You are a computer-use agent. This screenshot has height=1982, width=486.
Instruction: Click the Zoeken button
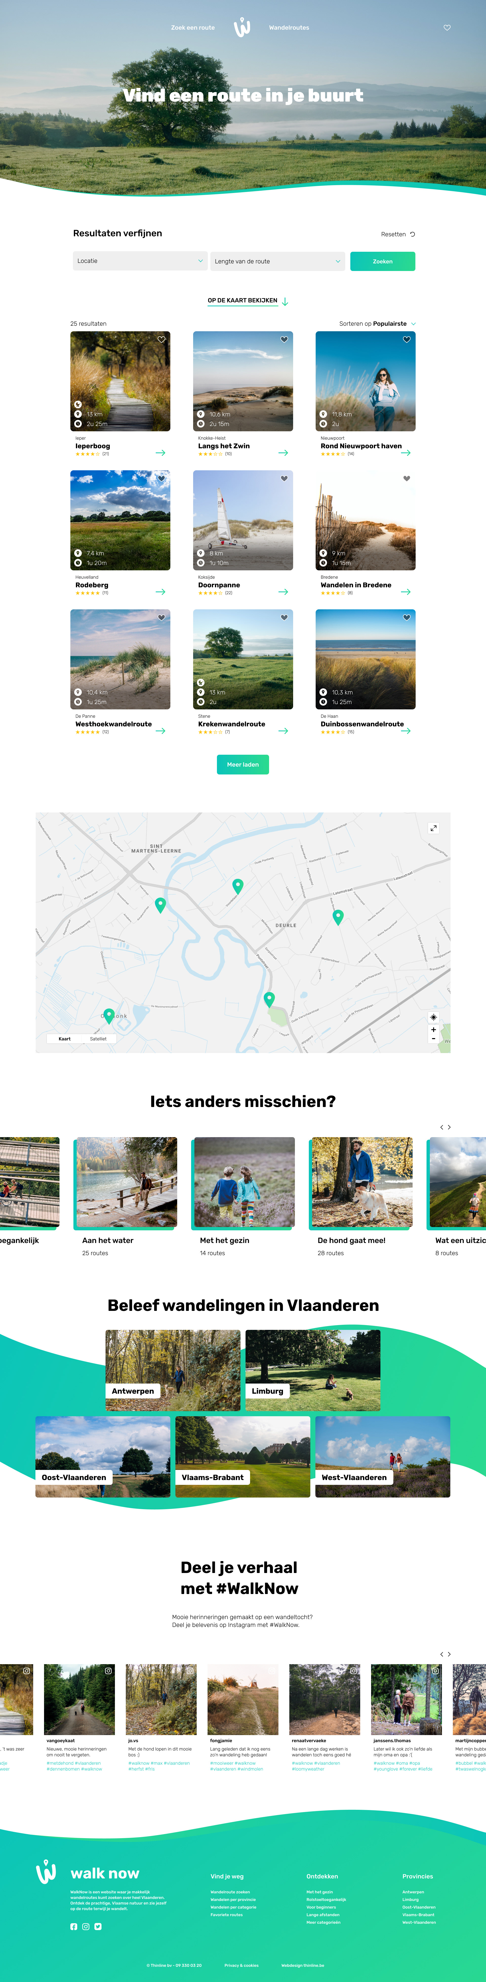tap(383, 261)
